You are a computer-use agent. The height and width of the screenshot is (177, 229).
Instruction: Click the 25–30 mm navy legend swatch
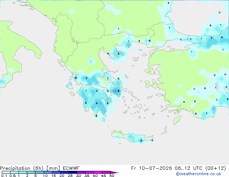pos(73,172)
